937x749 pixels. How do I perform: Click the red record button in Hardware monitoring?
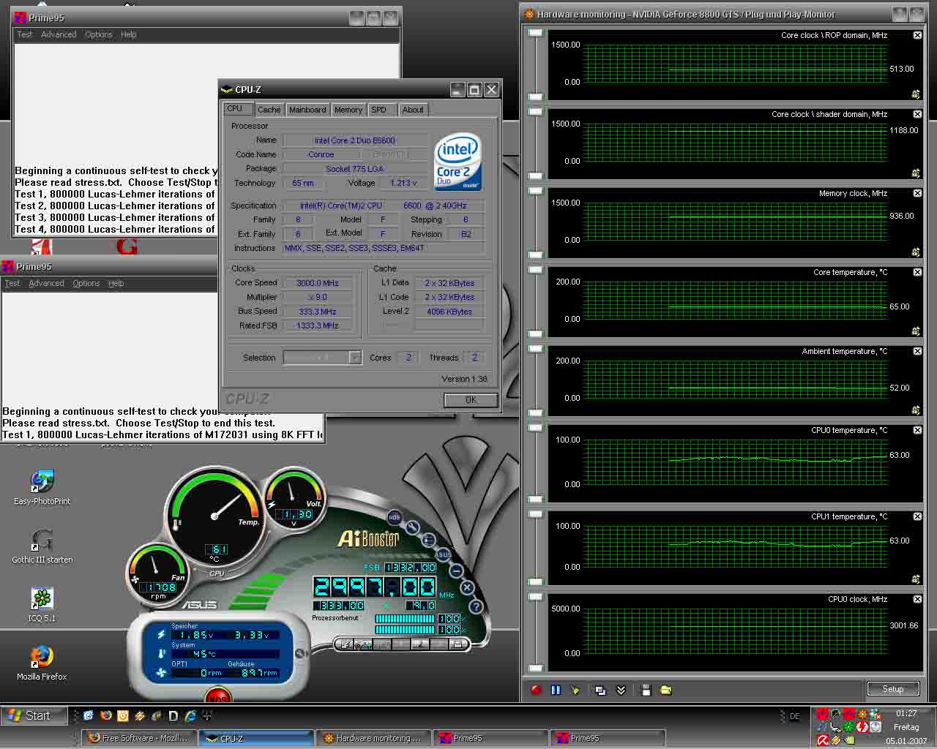tap(536, 690)
